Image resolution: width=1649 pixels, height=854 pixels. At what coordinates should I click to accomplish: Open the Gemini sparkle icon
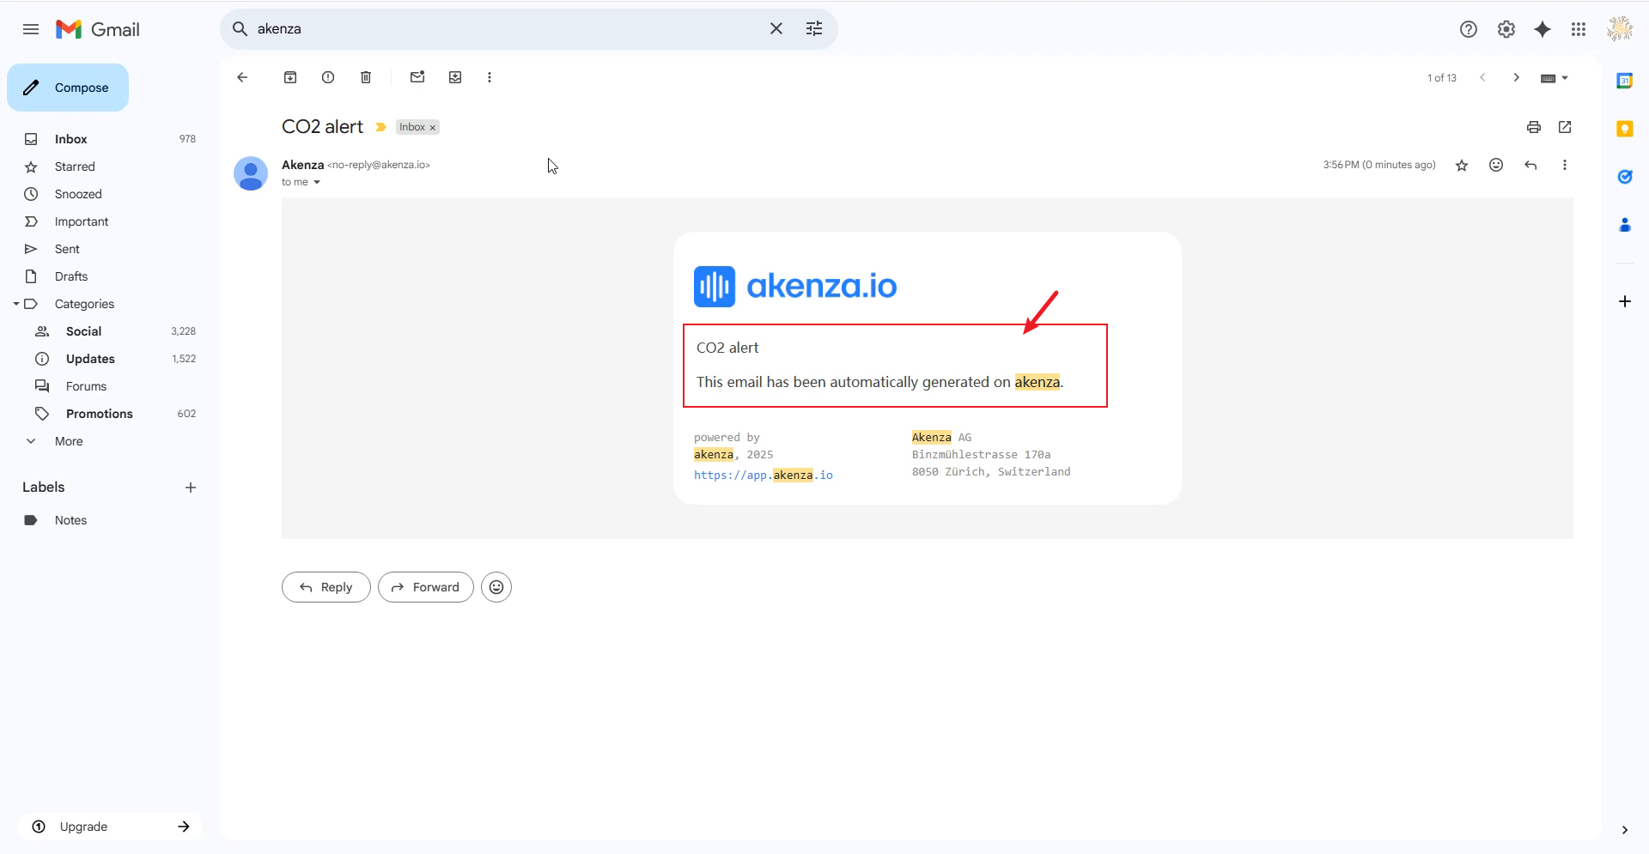(1543, 29)
